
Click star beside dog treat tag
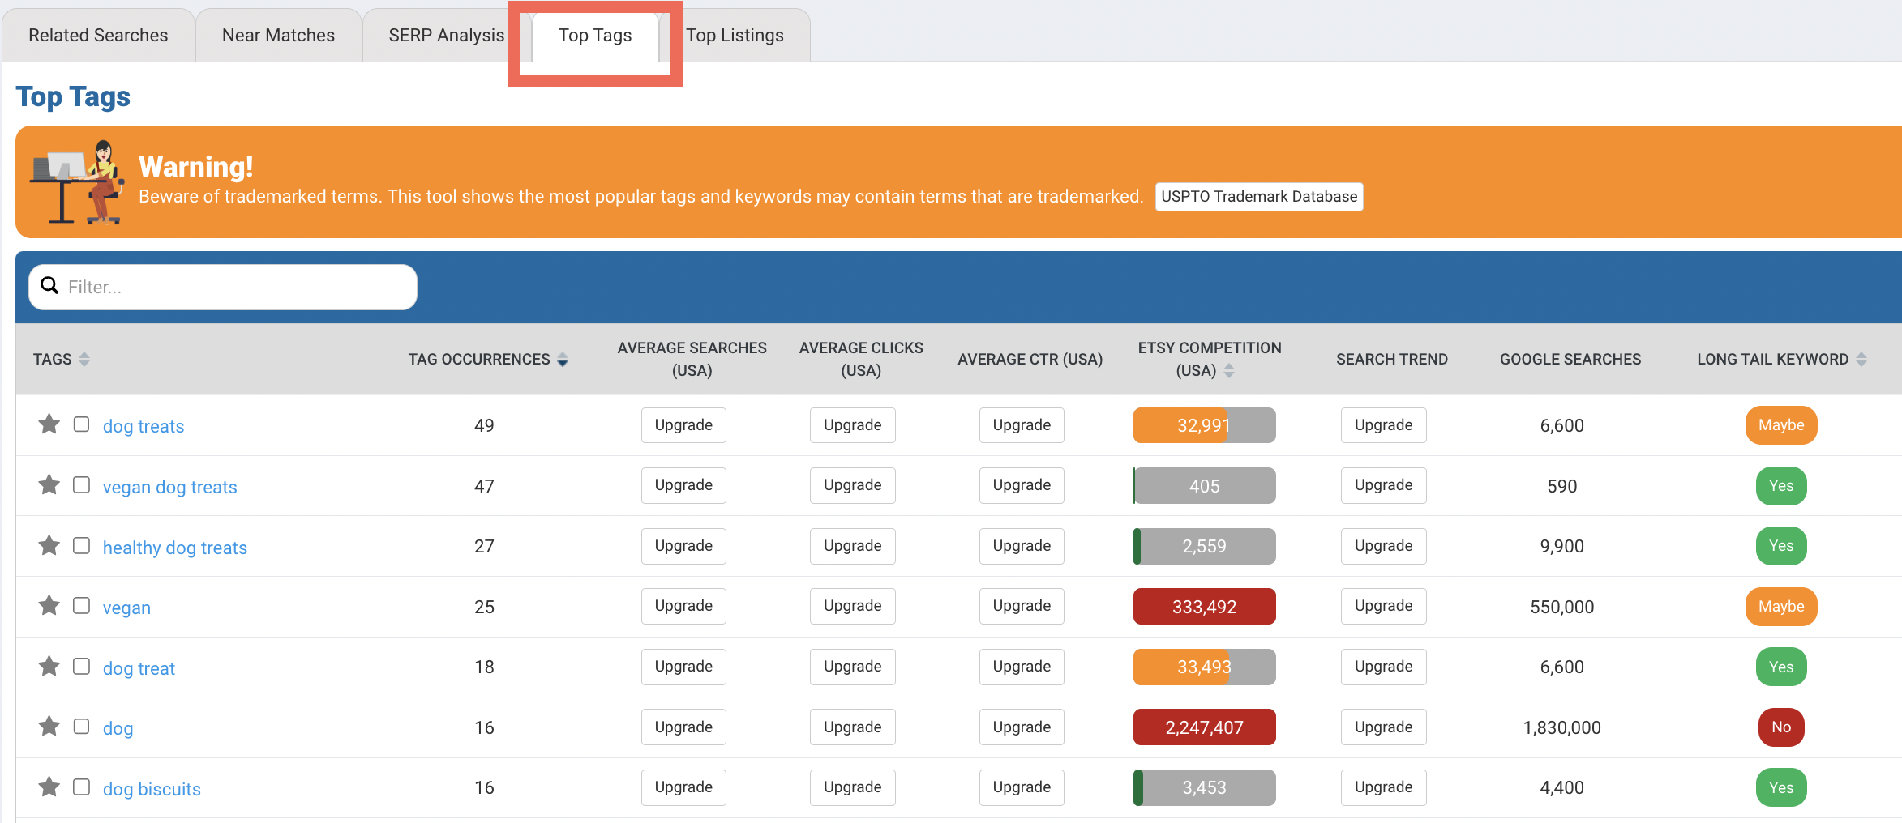click(x=49, y=666)
